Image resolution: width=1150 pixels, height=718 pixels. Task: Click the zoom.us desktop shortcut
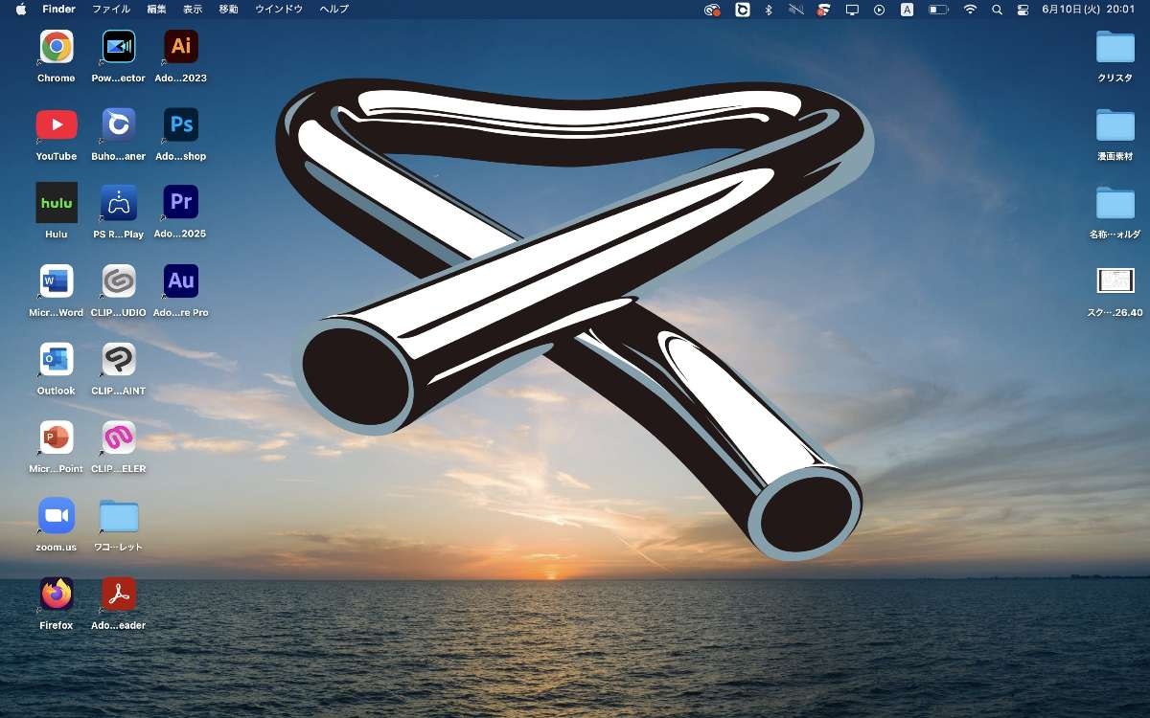click(x=57, y=516)
